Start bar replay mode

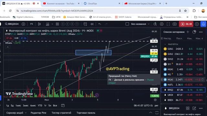92,24
